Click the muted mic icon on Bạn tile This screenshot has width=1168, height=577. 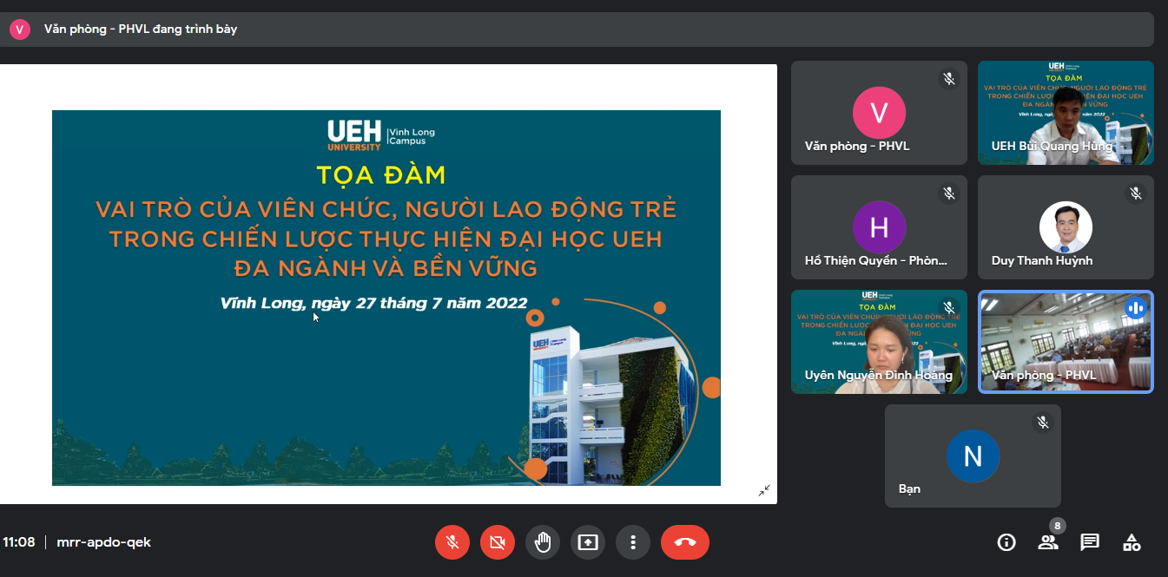coord(1043,423)
